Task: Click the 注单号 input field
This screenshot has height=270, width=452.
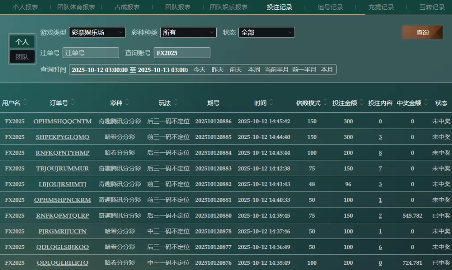Action: tap(90, 53)
